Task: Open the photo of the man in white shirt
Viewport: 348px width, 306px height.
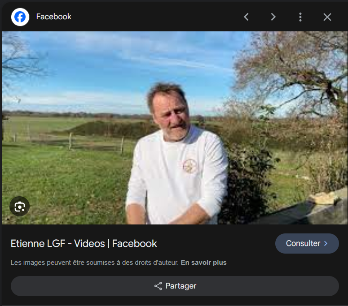Action: point(175,134)
